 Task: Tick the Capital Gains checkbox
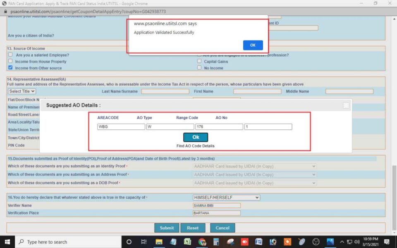click(199, 62)
